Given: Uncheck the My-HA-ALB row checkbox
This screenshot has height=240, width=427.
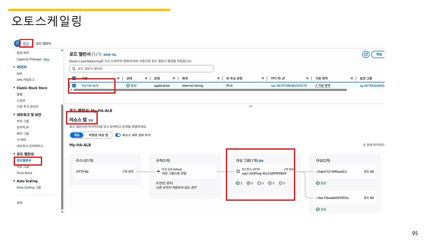Looking at the screenshot, I should 74,86.
